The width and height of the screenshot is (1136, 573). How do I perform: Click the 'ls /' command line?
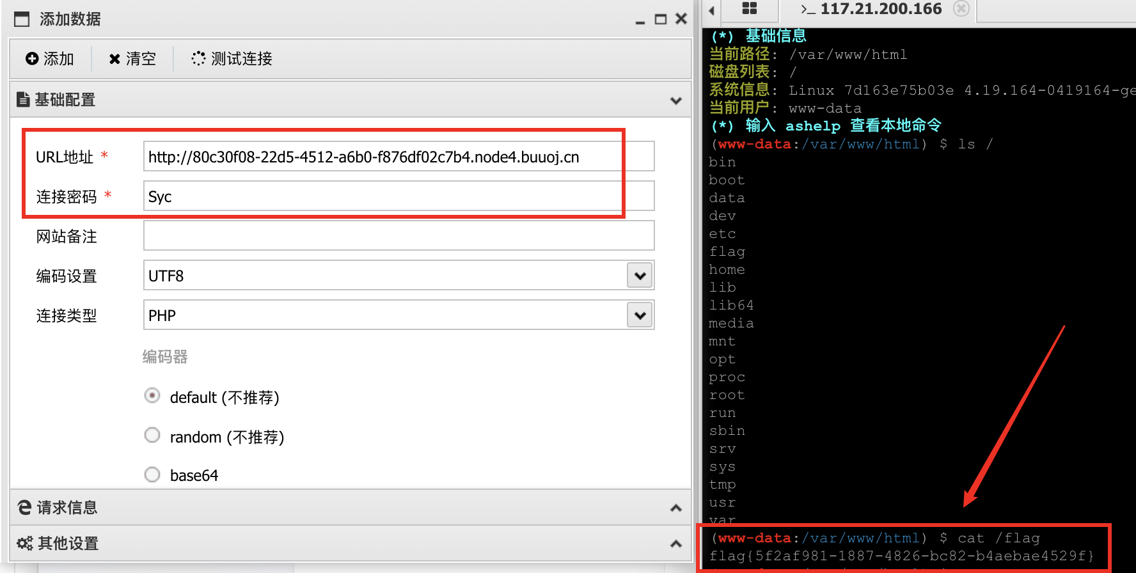(851, 144)
